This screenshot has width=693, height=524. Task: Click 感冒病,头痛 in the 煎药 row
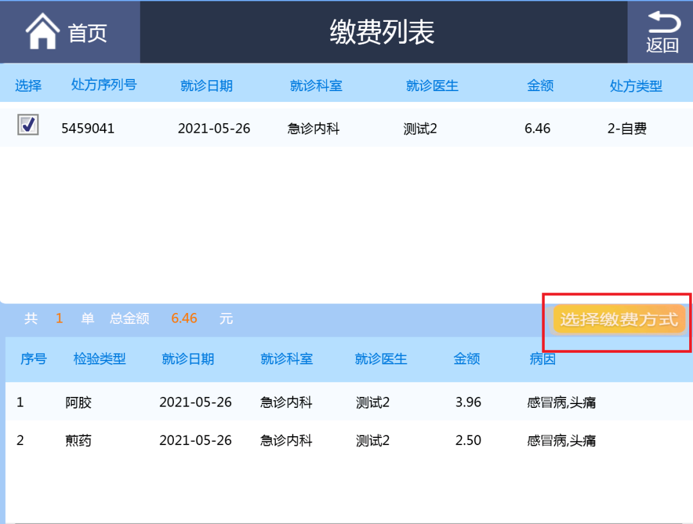click(561, 441)
